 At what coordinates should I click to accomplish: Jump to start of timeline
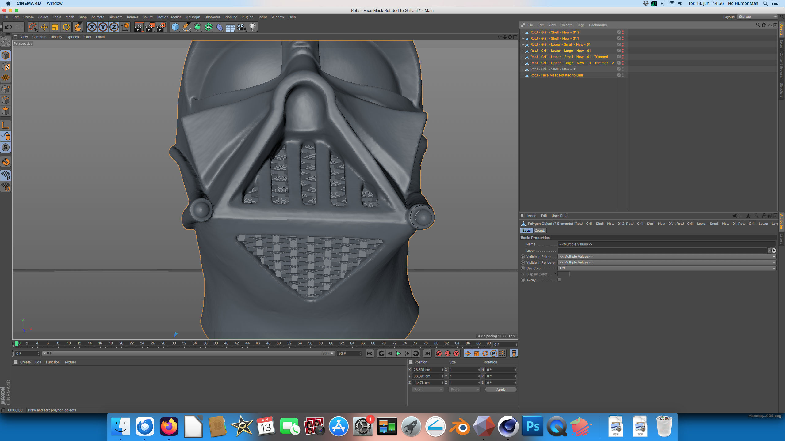(x=370, y=353)
